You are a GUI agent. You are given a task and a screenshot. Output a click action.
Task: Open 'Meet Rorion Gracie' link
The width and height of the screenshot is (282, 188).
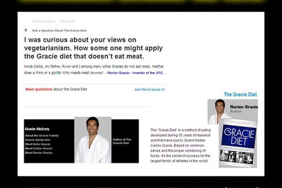(39, 153)
